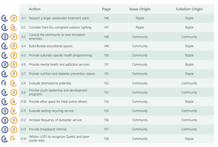218x147 pixels.
Task: Click the Page column header
Action: click(107, 9)
